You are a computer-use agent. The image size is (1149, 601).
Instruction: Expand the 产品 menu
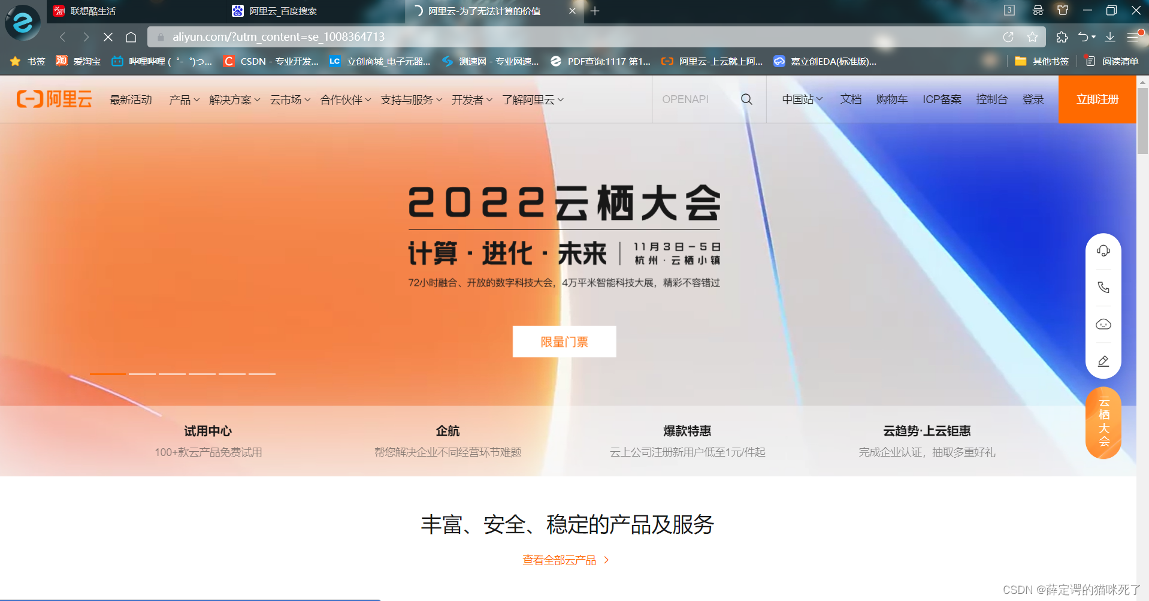click(184, 99)
